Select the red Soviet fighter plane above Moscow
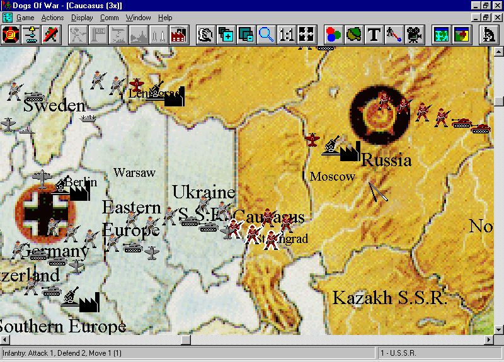The height and width of the screenshot is (362, 504). [x=312, y=139]
